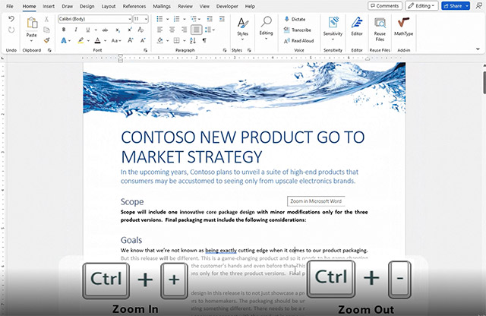
Task: Click the blue Share button
Action: tap(456, 5)
